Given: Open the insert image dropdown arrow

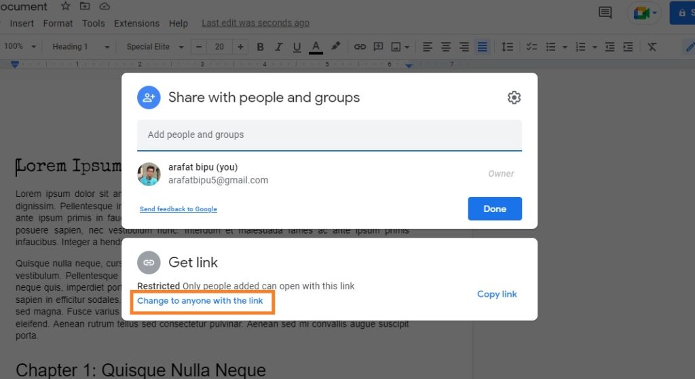Looking at the screenshot, I should click(x=407, y=47).
